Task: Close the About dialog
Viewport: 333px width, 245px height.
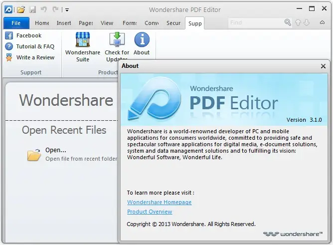Action: pos(323,66)
